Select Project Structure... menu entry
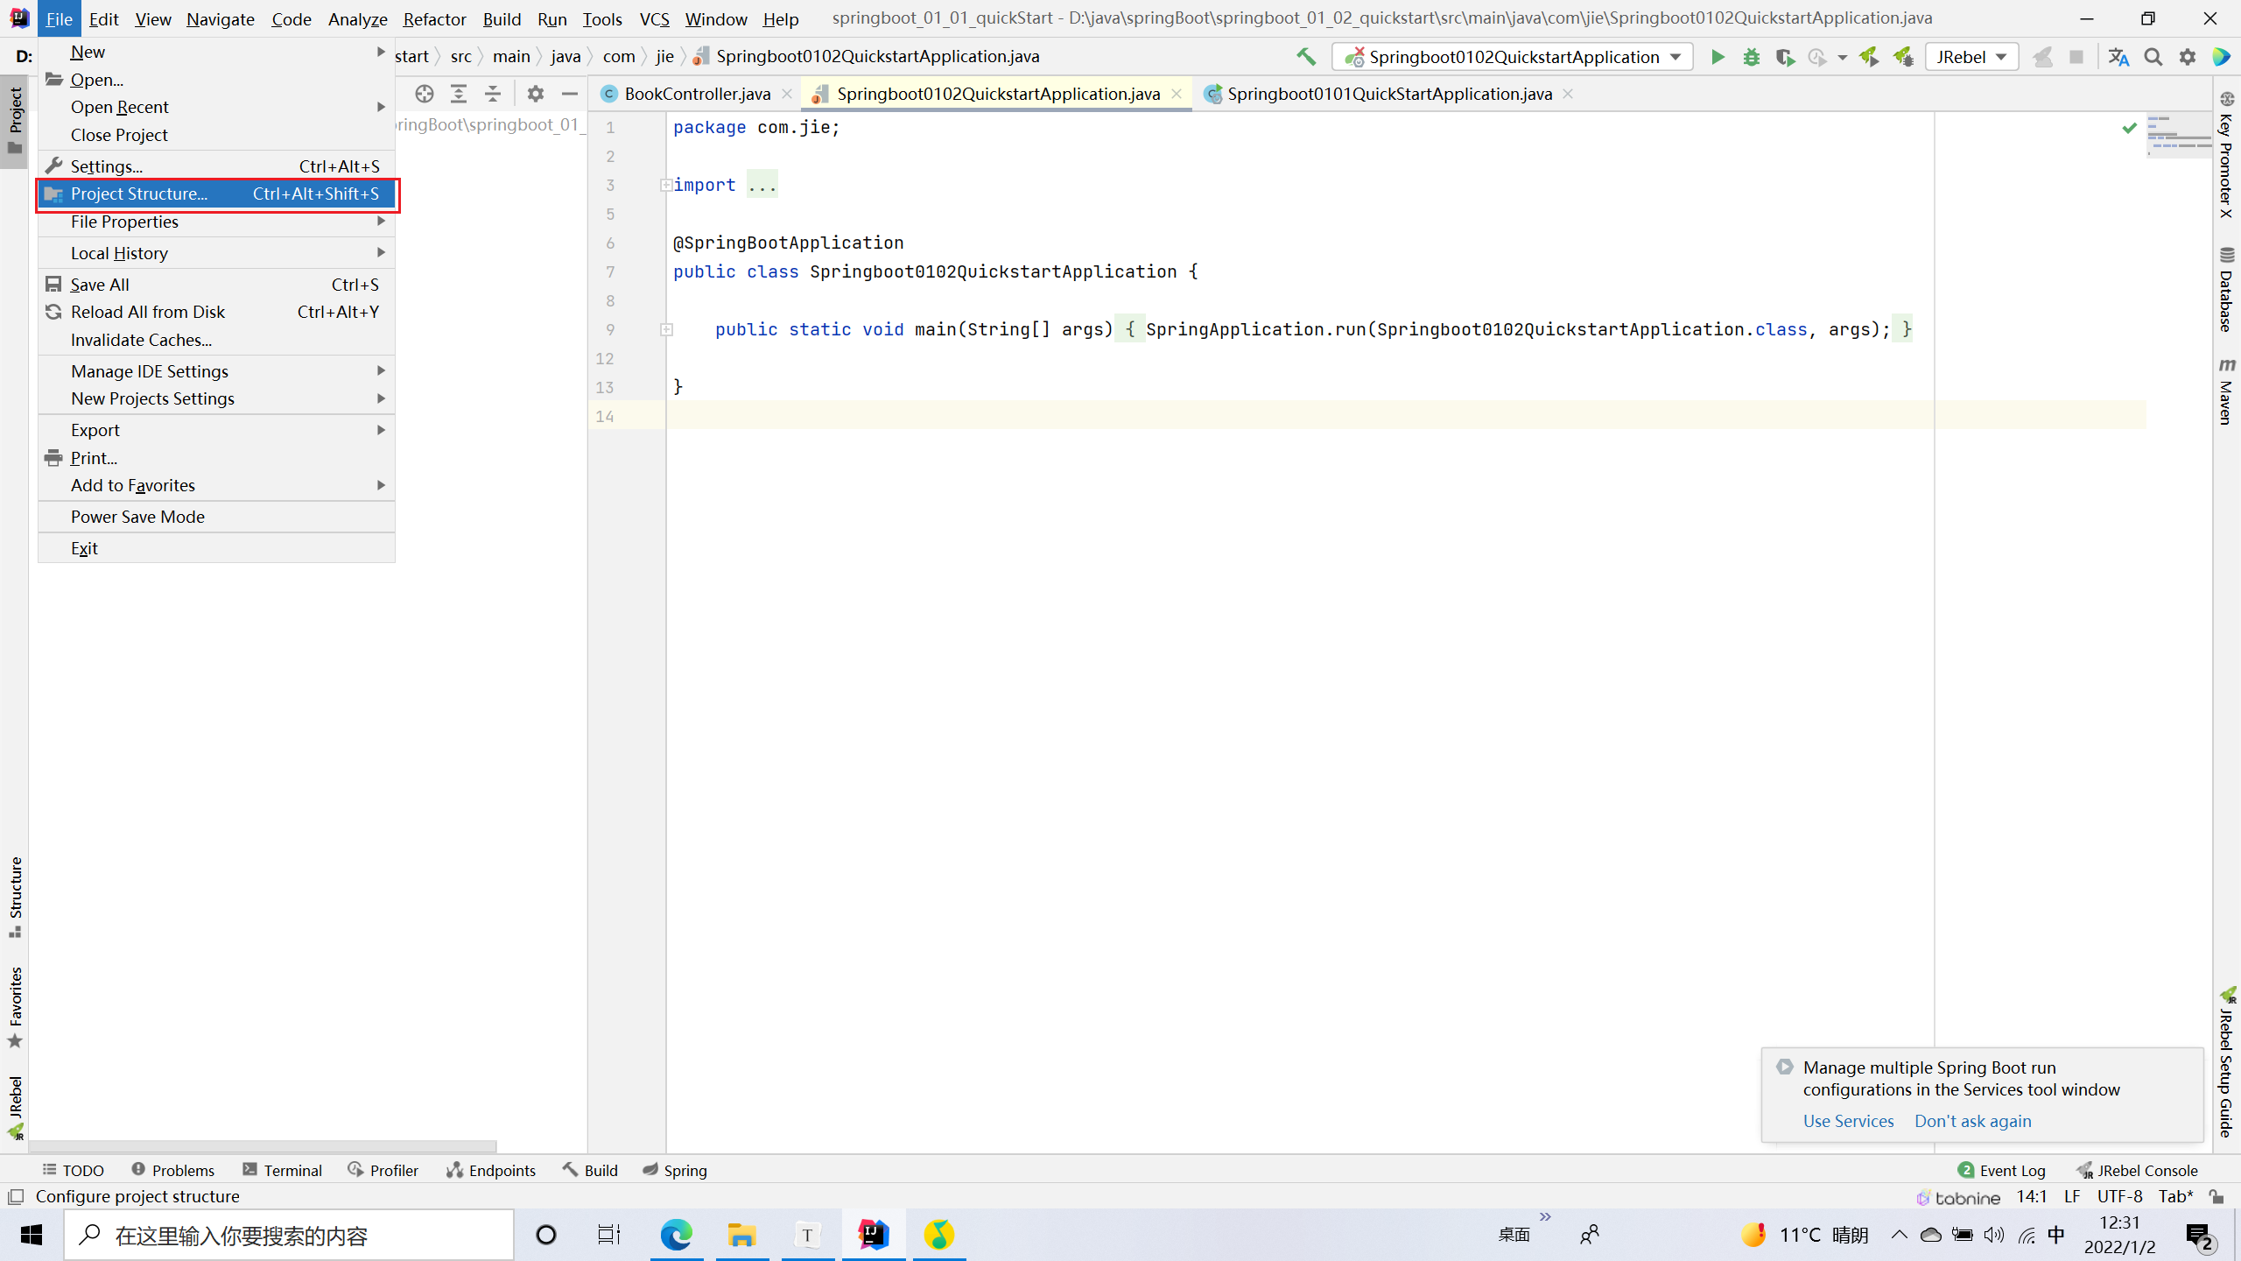The image size is (2241, 1261). [x=217, y=194]
